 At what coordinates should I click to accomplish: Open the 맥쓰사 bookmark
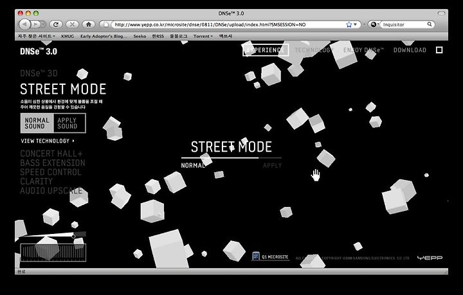coord(225,36)
